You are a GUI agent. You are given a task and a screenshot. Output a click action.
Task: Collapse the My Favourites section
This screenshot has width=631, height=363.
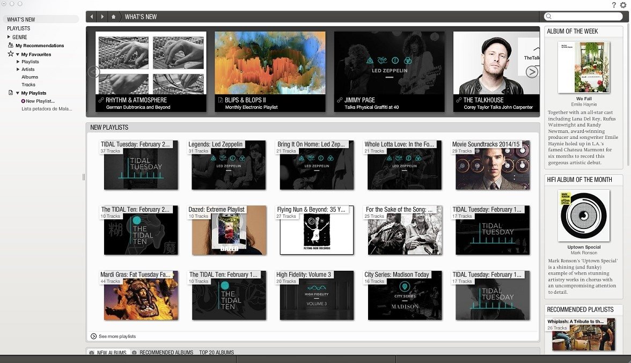(18, 54)
